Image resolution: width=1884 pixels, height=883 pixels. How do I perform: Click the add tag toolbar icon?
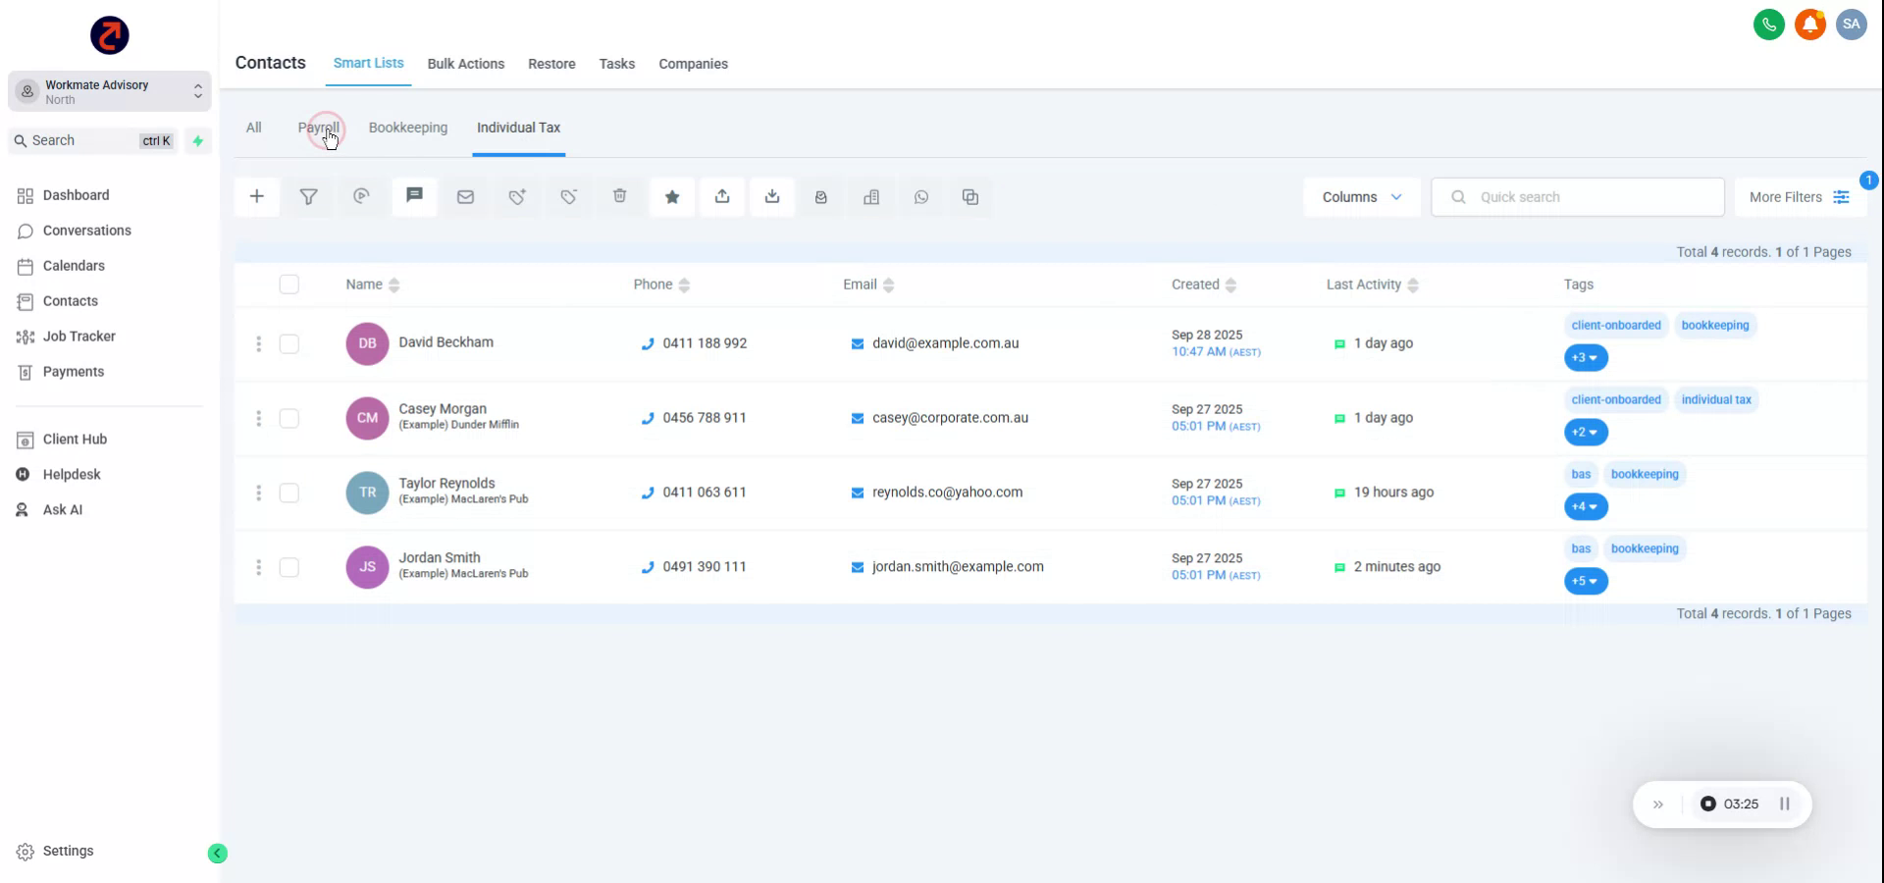[517, 196]
